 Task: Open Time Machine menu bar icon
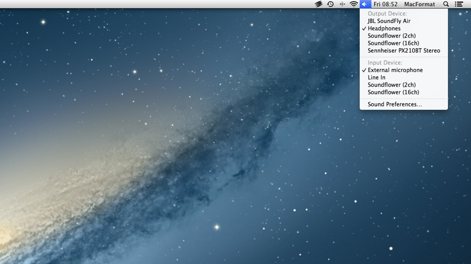(x=330, y=4)
